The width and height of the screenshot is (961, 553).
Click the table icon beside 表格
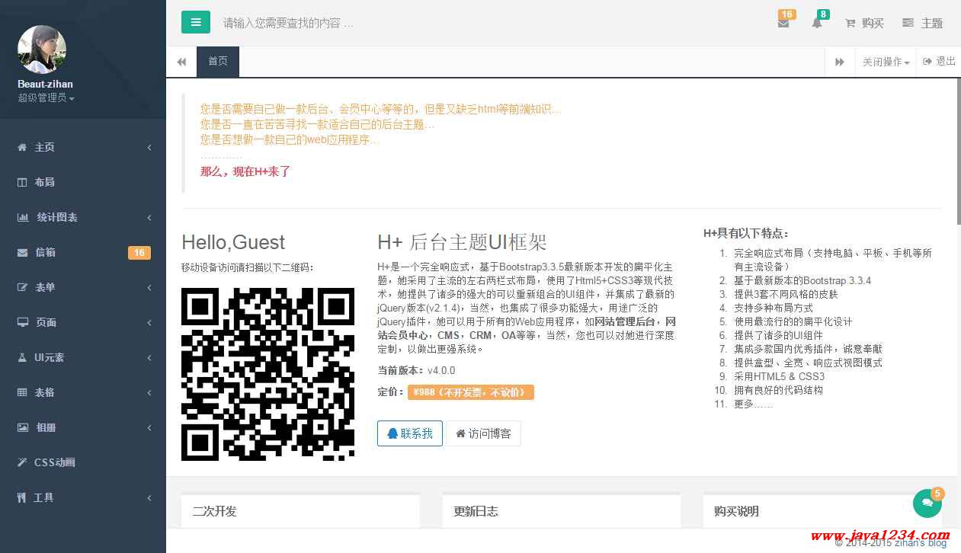point(22,392)
